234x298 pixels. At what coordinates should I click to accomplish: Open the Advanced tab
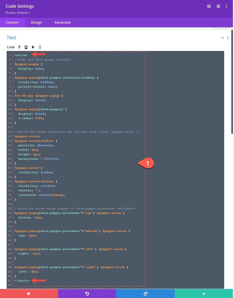coord(62,23)
